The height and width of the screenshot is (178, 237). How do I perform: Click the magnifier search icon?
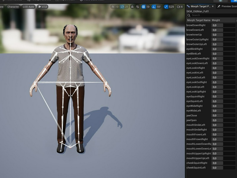point(189,15)
